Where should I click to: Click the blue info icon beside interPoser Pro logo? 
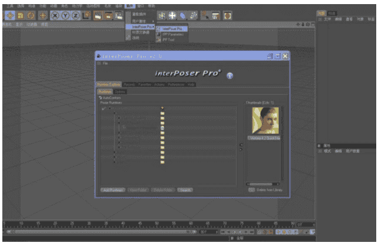point(230,76)
